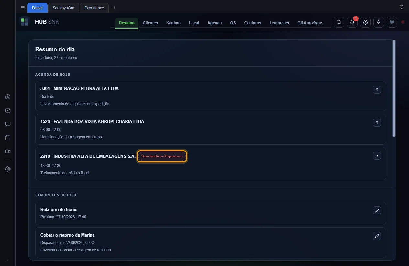Click the 3301 - MINERACAO PEDRA ALTA LTDA title
Screen dimensions: 409x266
point(80,88)
